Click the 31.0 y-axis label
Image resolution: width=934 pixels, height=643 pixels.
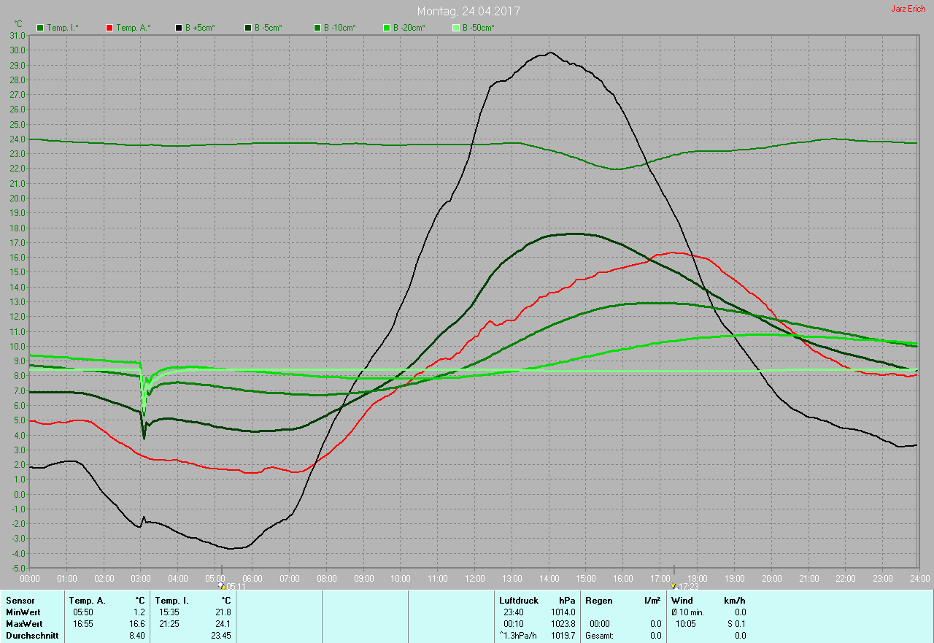point(18,36)
